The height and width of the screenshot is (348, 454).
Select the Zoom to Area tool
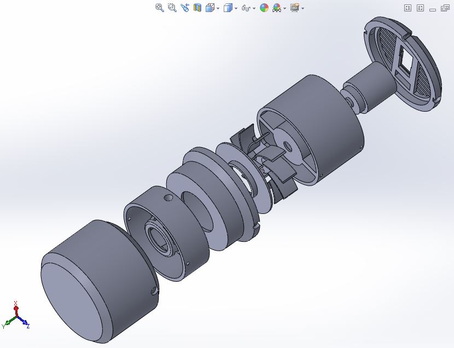pyautogui.click(x=172, y=8)
